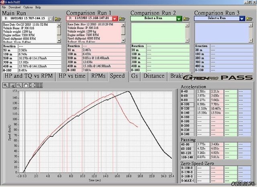The height and width of the screenshot is (187, 257).
Task: Open folder icon beside Comparison Run 2
Action: pos(186,19)
